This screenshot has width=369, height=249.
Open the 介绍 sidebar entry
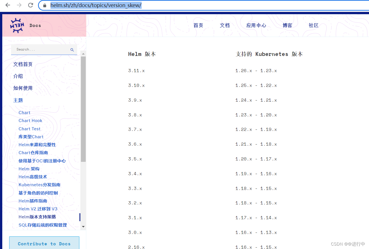tap(18, 76)
